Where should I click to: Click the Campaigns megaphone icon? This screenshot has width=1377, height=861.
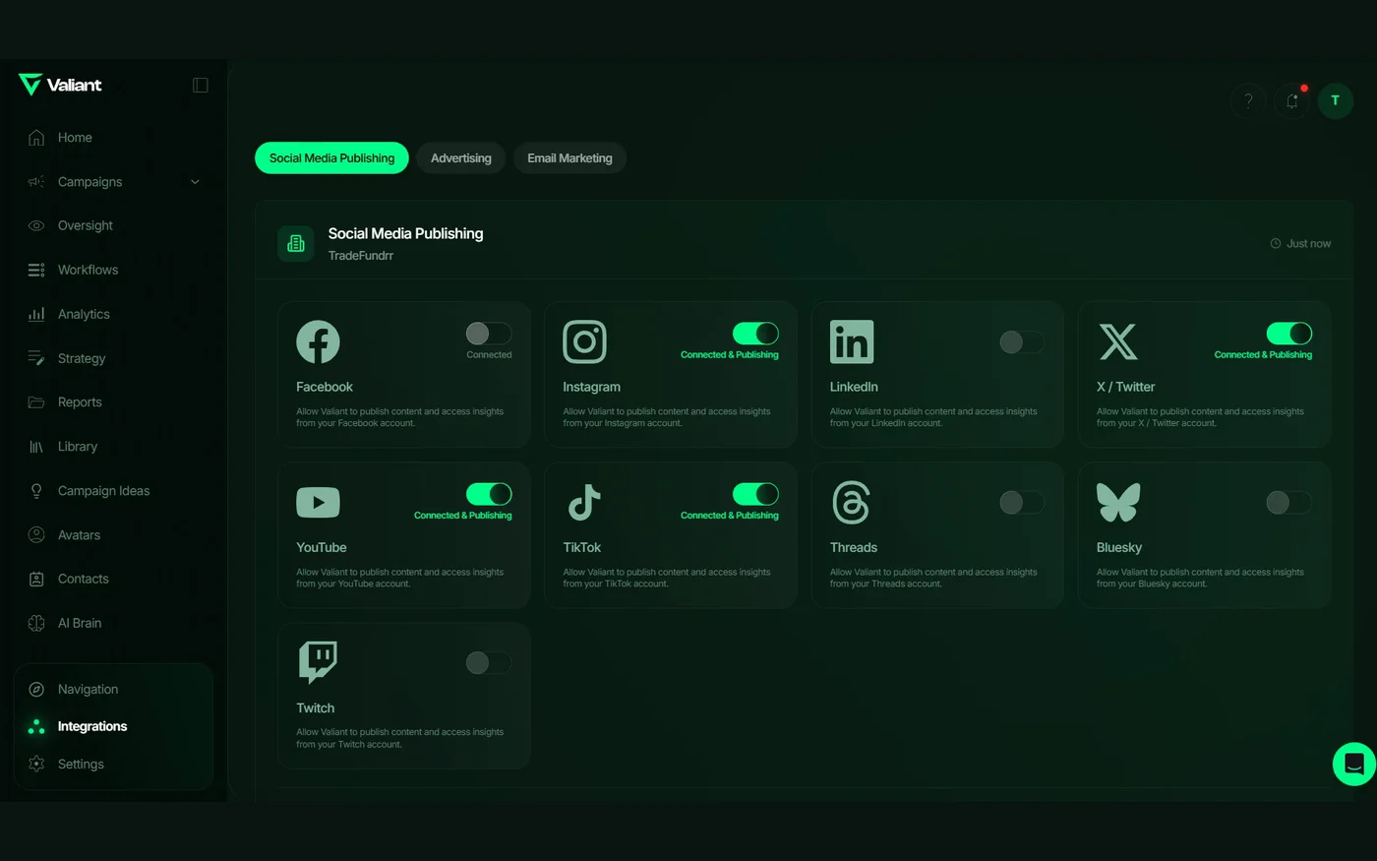pos(36,182)
